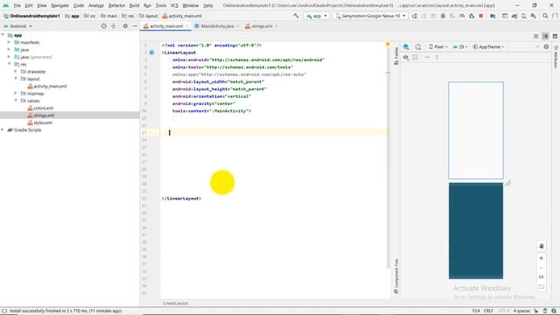Open Attributes side panel tab

pos(556,57)
